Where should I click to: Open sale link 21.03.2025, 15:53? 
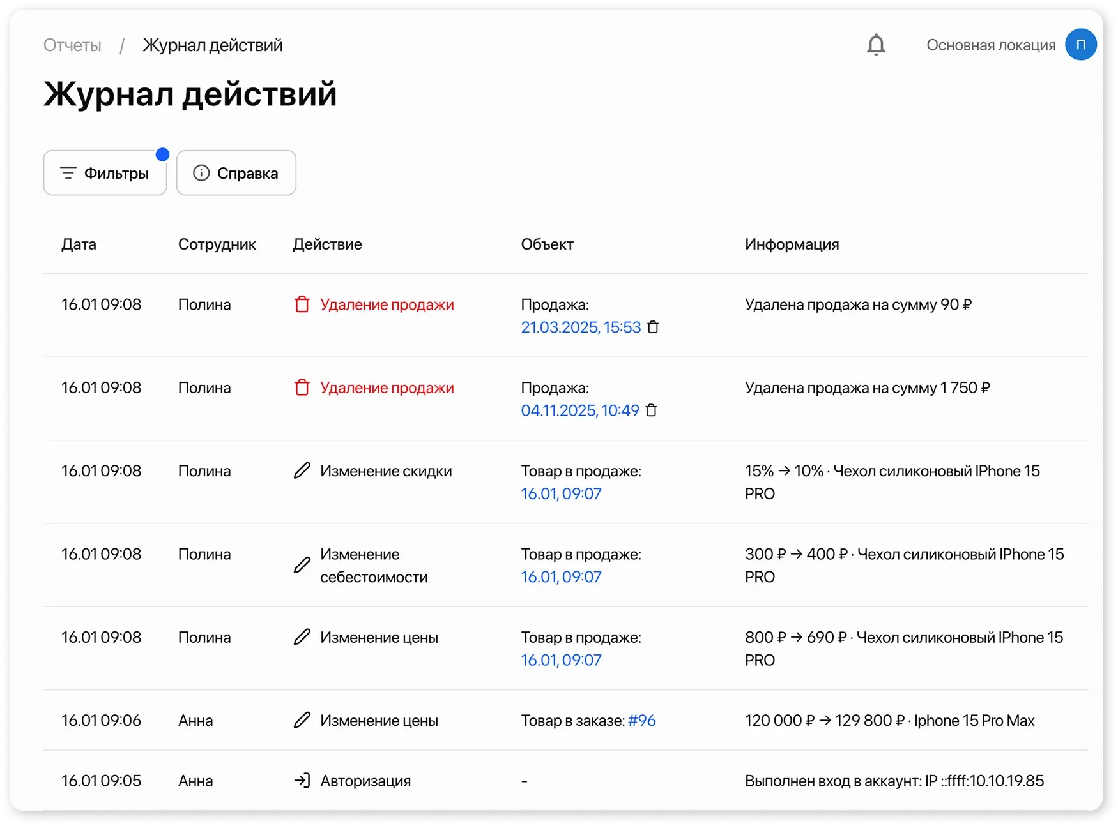(580, 327)
